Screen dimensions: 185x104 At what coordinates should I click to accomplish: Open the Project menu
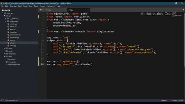(42, 6)
